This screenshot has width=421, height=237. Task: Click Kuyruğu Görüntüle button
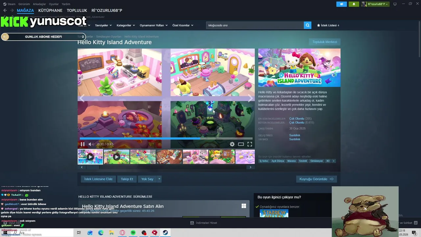(x=316, y=179)
